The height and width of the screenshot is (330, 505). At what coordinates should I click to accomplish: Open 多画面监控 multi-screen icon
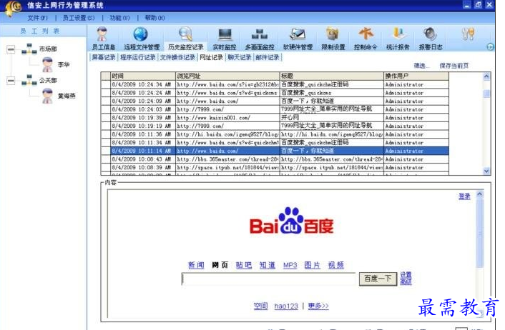click(259, 39)
